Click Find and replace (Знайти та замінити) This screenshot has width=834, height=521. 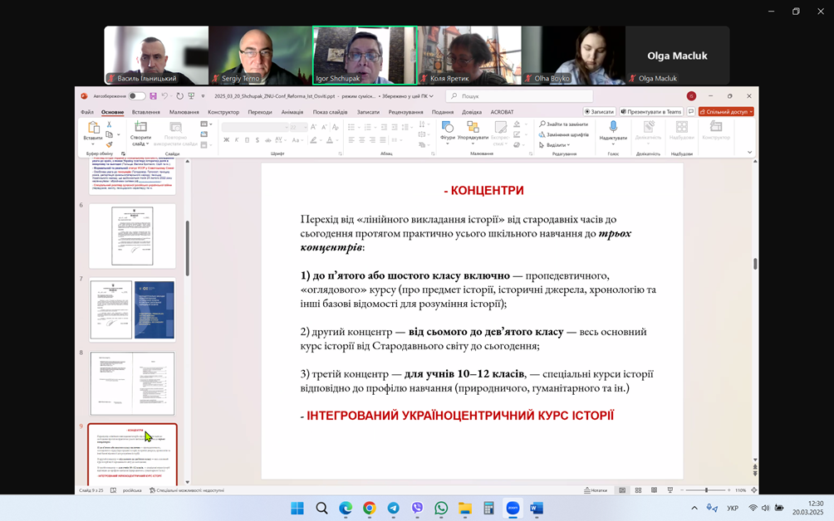pos(564,124)
